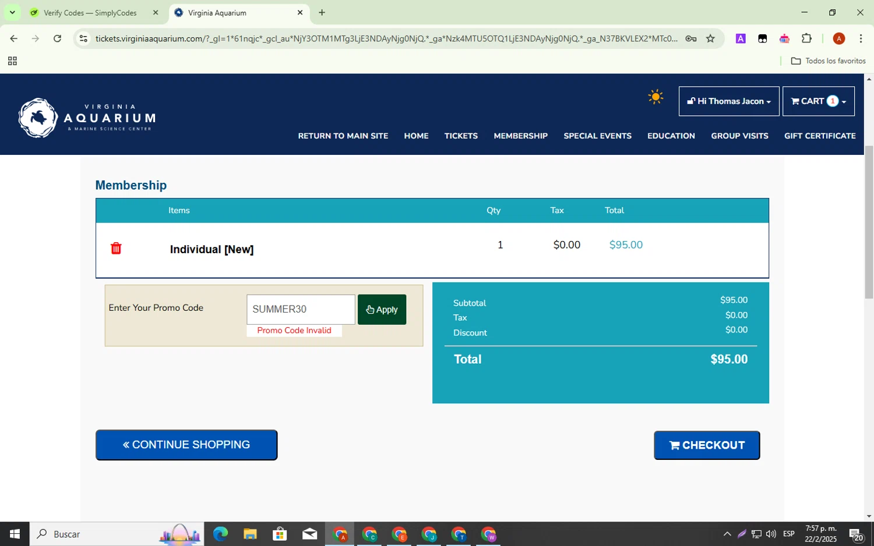Close the Virginia Aquarium tab
874x546 pixels.
point(300,13)
